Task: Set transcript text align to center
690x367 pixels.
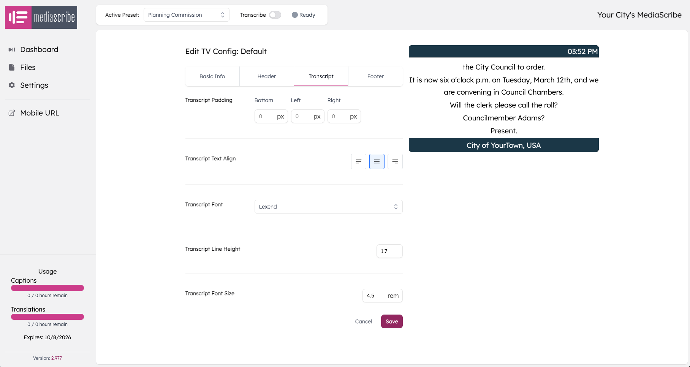Action: click(377, 161)
